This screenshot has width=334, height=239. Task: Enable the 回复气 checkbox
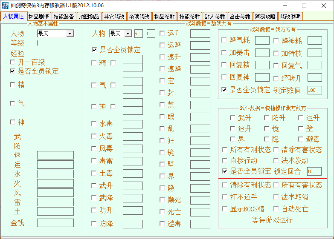[276, 65]
